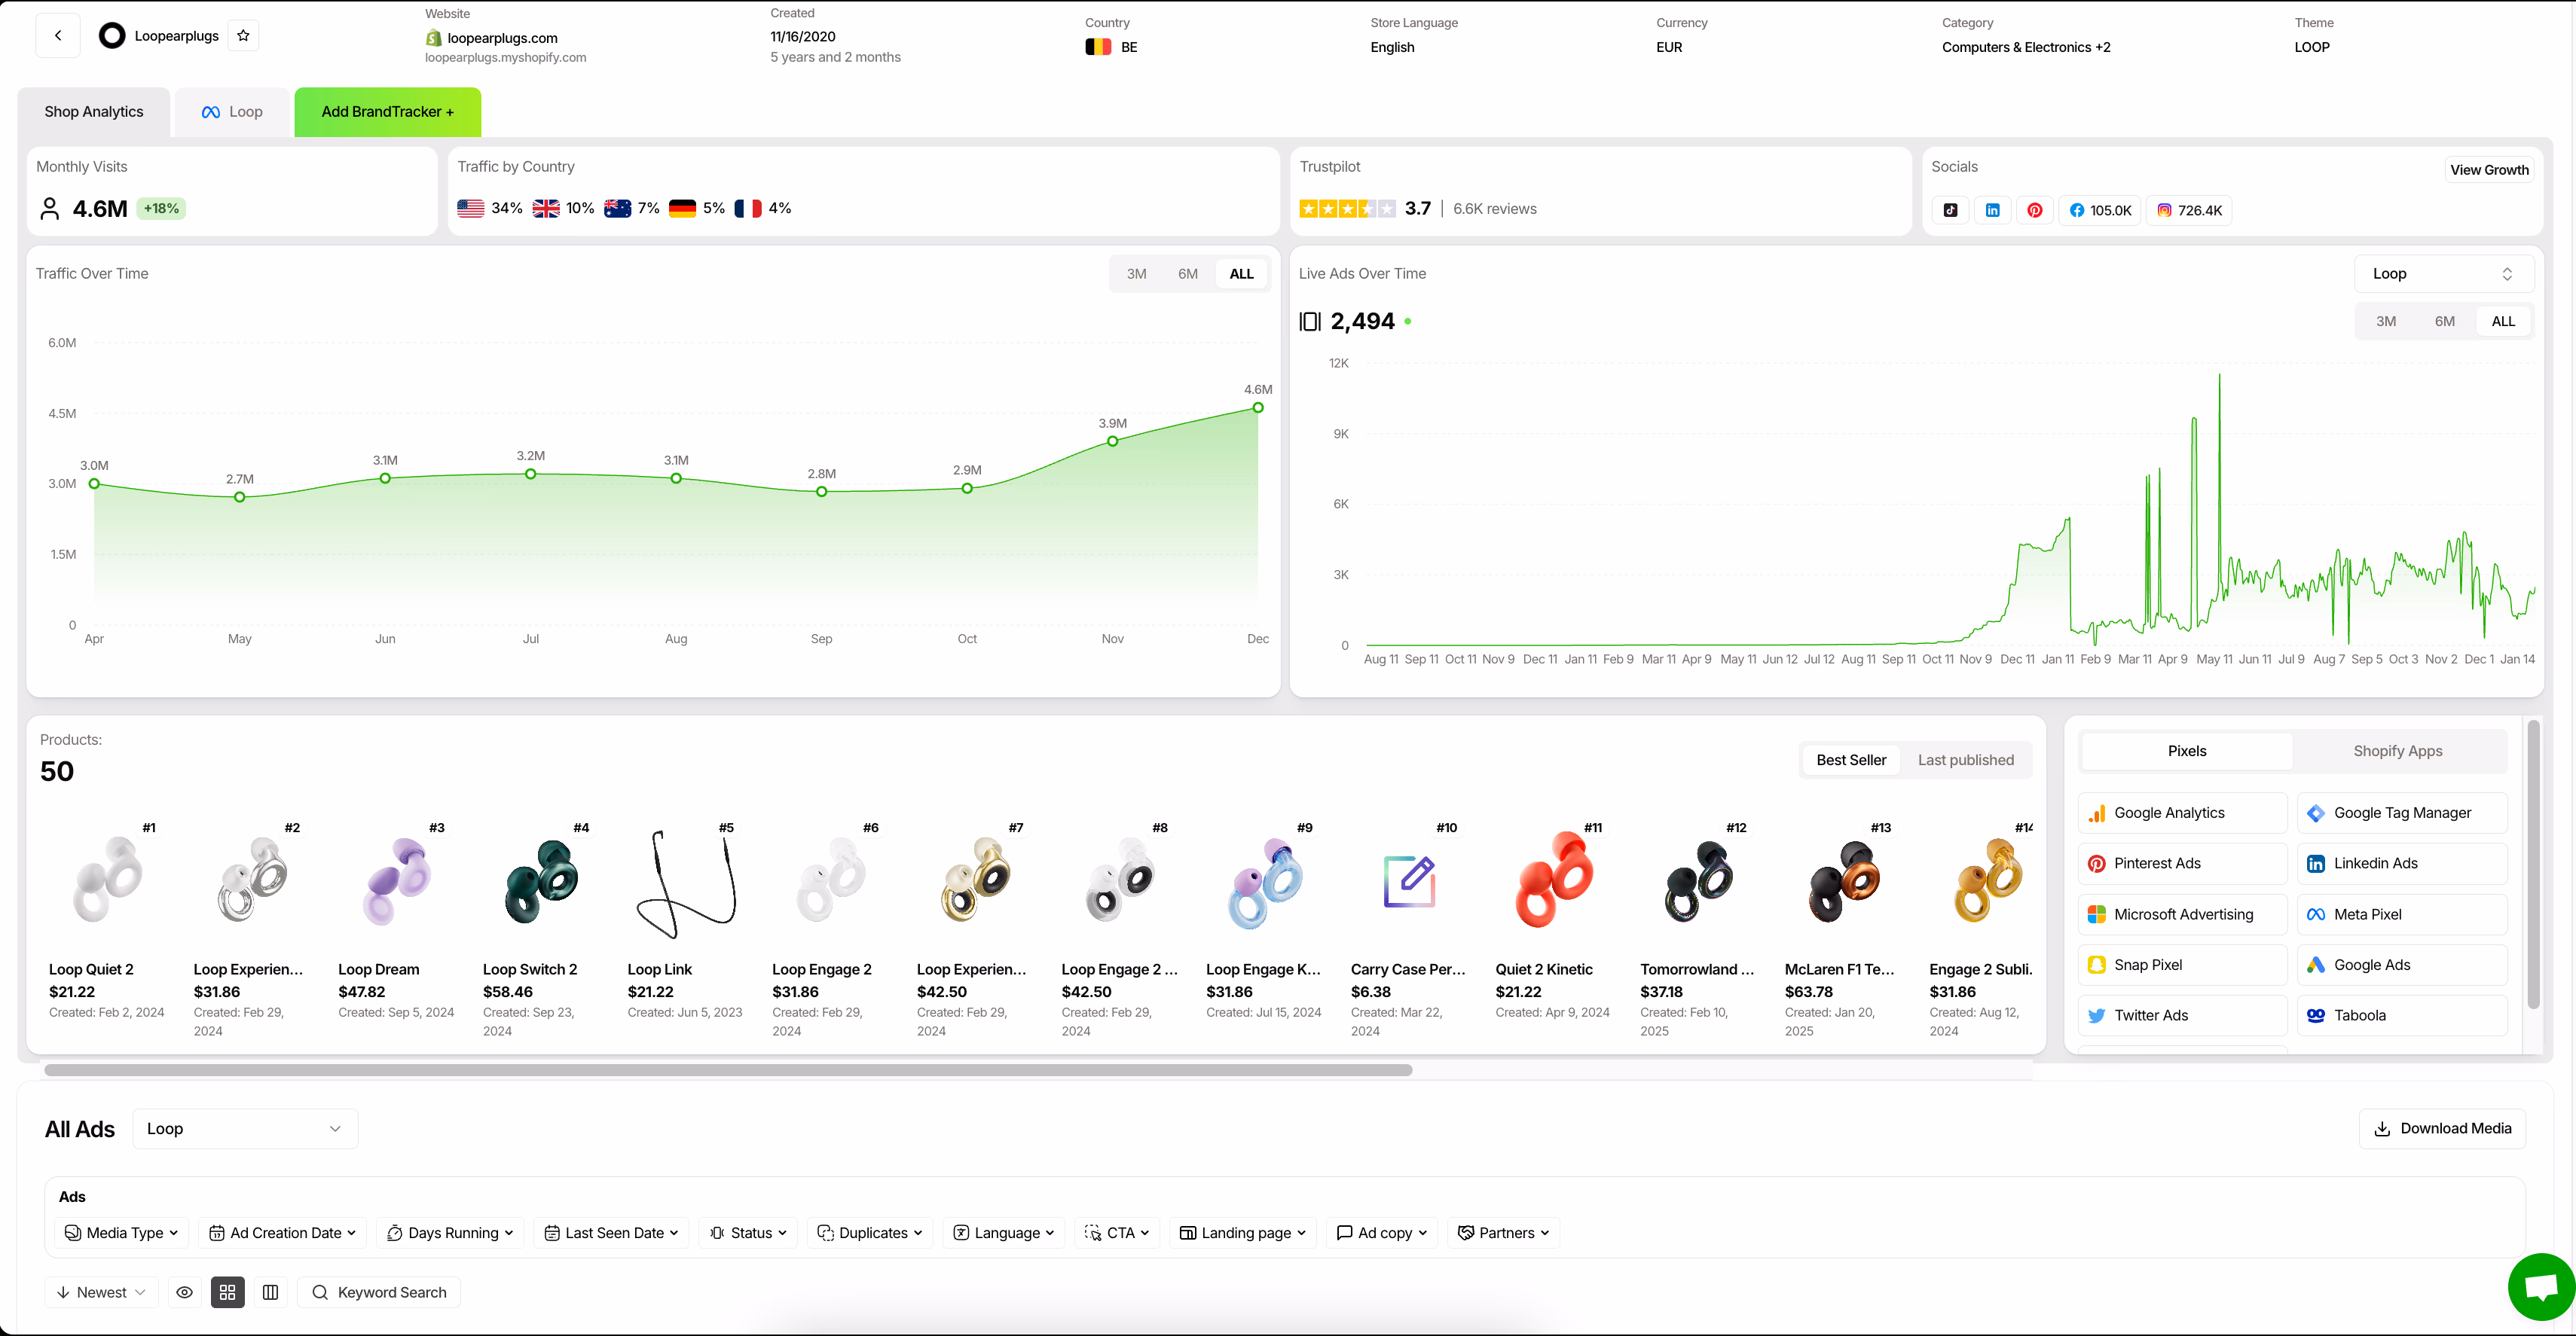Click the View Growth button

point(2490,169)
